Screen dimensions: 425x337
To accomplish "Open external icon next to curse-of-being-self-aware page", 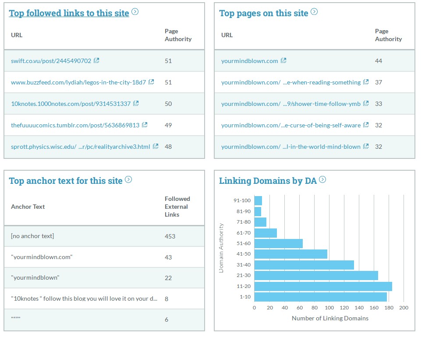I will click(x=366, y=125).
